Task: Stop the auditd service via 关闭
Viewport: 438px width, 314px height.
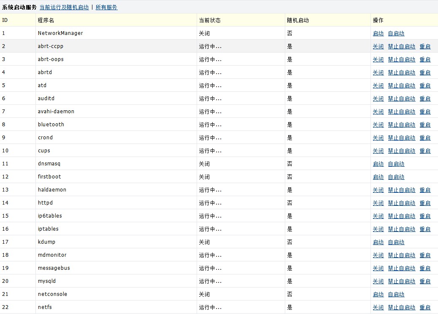Action: [378, 99]
